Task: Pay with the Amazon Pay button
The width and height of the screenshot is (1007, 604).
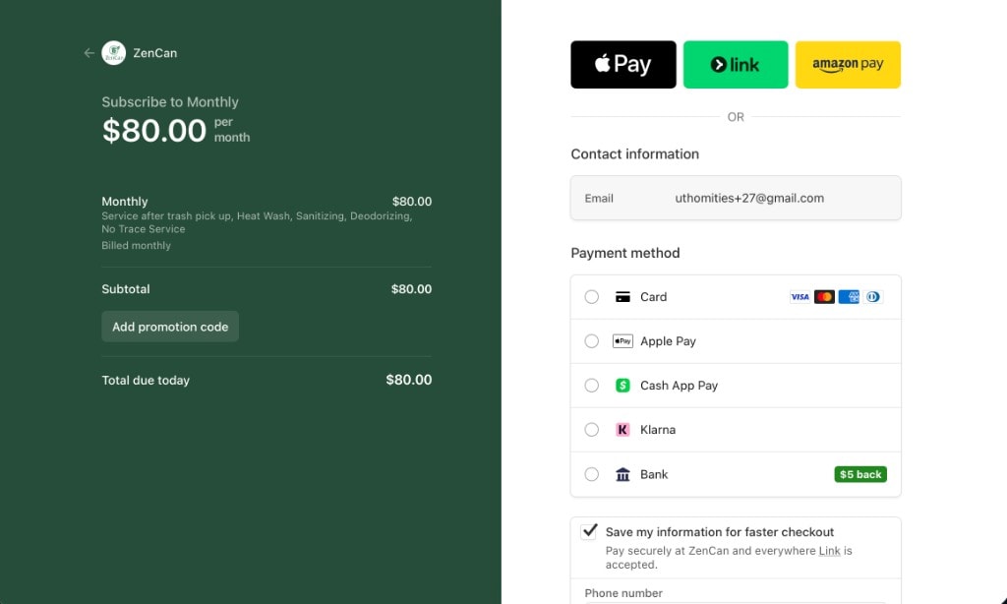Action: pos(848,64)
